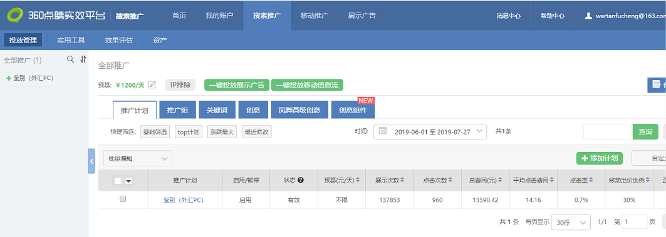Toggle the select-all header checkbox
666x237 pixels.
pyautogui.click(x=118, y=181)
